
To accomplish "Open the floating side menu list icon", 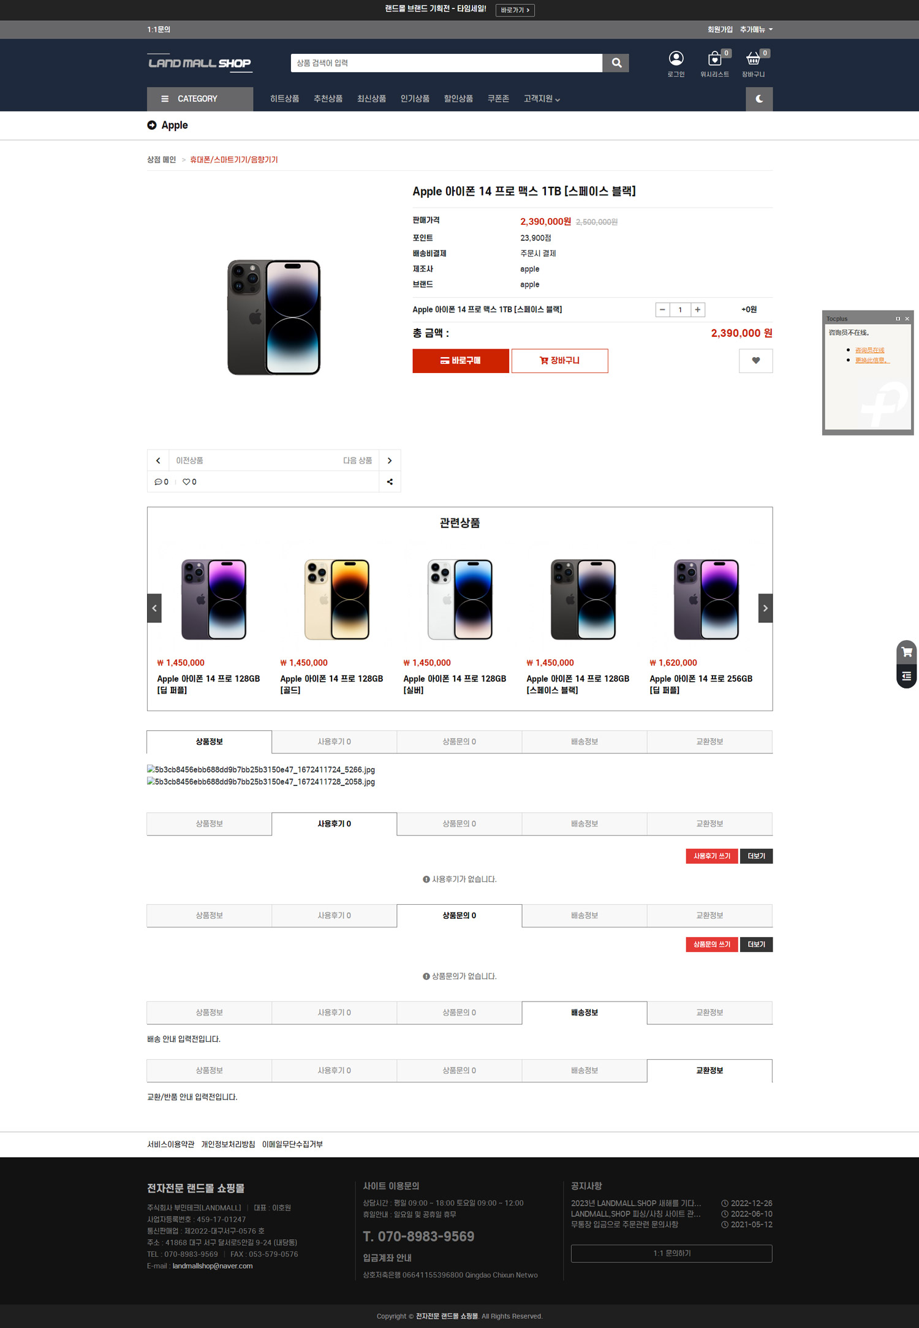I will coord(907,676).
